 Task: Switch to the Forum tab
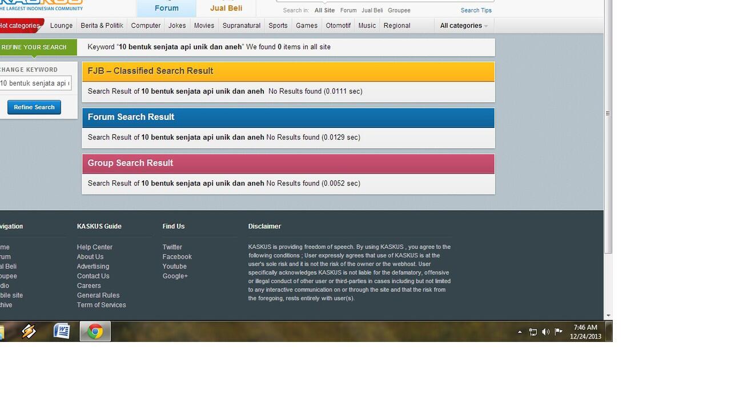[x=166, y=8]
